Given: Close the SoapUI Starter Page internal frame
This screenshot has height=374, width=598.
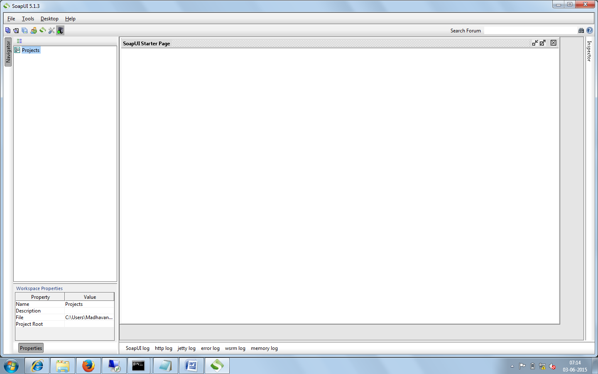Looking at the screenshot, I should (x=554, y=43).
